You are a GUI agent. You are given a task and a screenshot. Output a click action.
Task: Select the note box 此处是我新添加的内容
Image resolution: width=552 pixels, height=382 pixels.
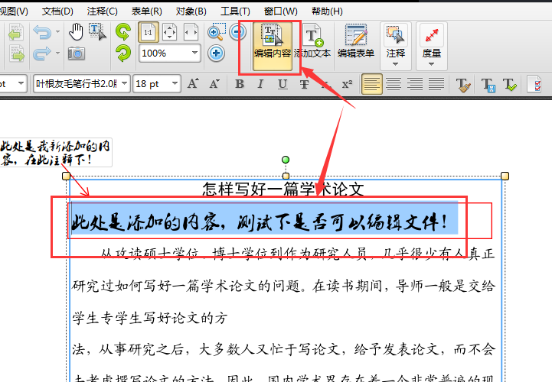56,152
